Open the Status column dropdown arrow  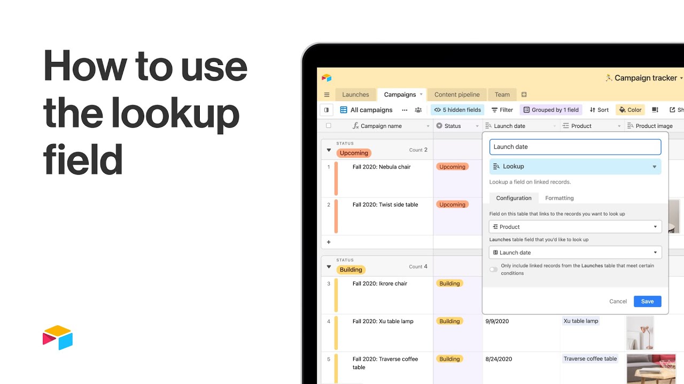click(477, 126)
